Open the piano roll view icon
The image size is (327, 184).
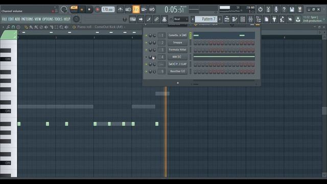point(235,19)
